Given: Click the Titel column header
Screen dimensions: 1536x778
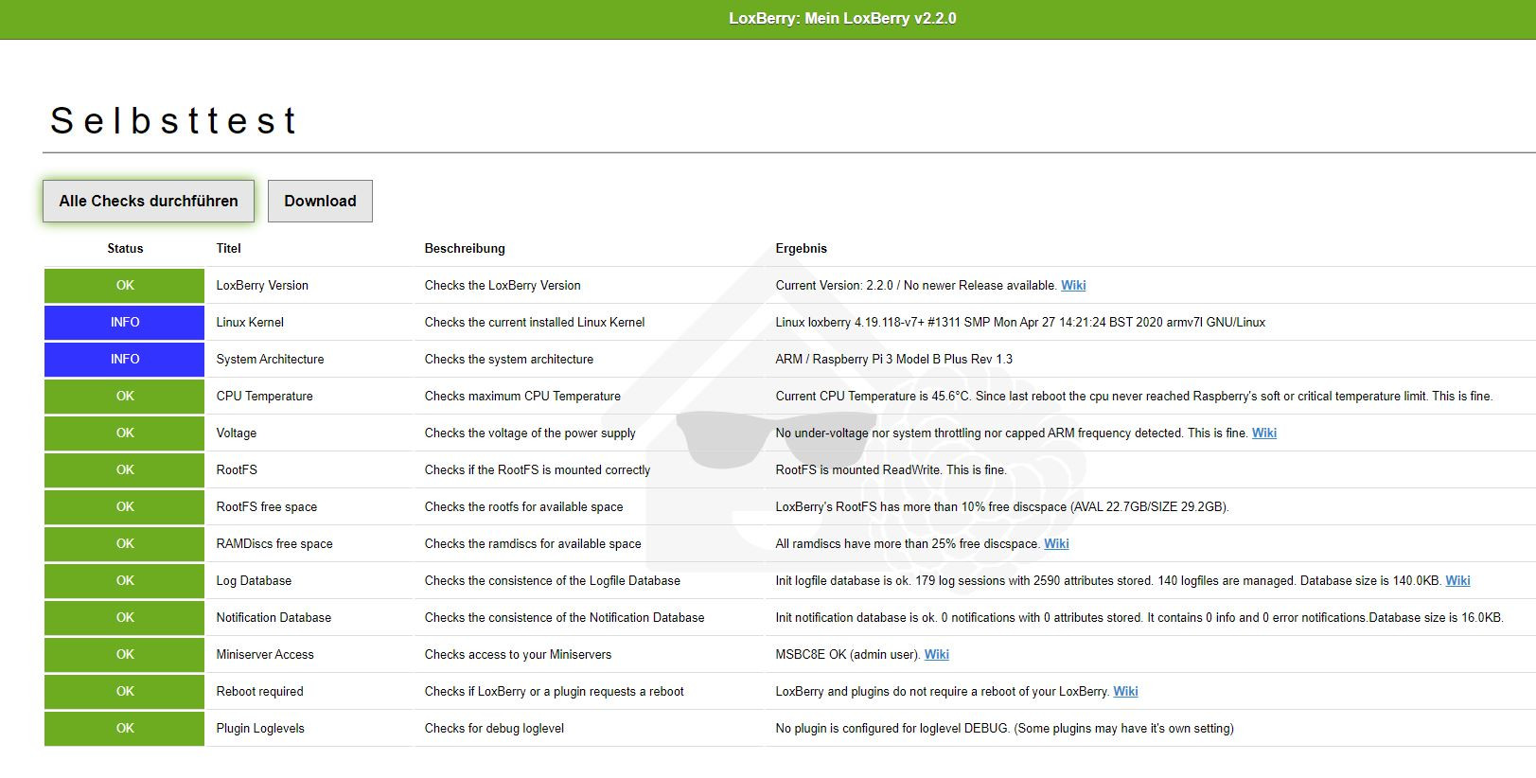Looking at the screenshot, I should click(228, 248).
